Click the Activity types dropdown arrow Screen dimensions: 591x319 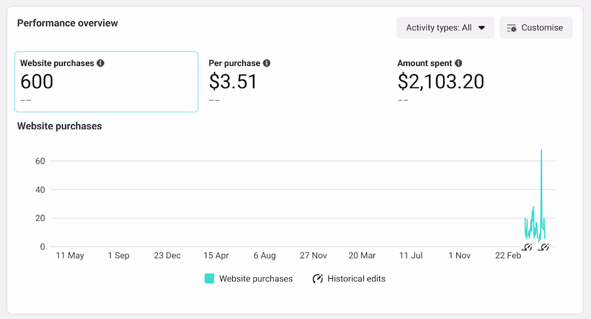(x=482, y=28)
